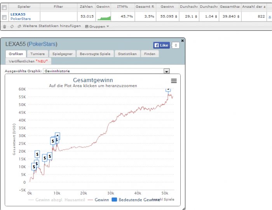This screenshot has height=210, width=272.
Task: Click the 53.015 count value
Action: click(x=87, y=16)
